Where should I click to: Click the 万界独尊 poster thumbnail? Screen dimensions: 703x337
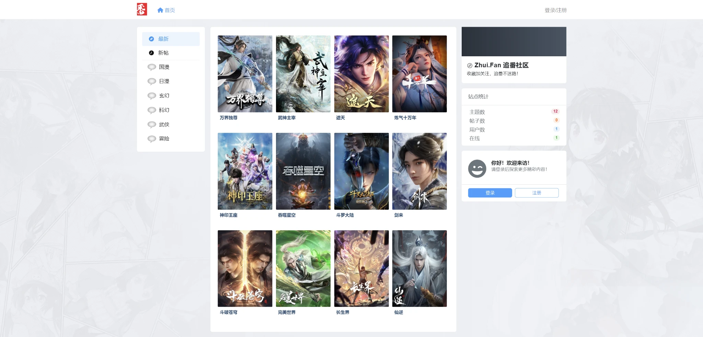click(245, 74)
